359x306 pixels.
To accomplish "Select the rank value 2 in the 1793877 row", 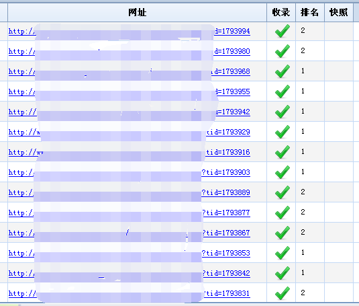I will (303, 212).
